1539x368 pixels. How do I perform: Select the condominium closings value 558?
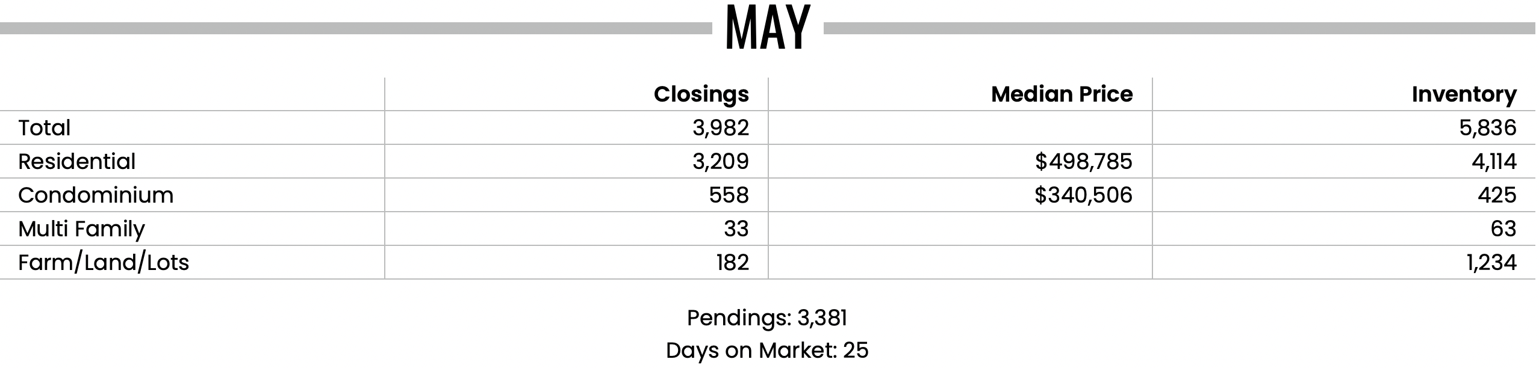729,195
